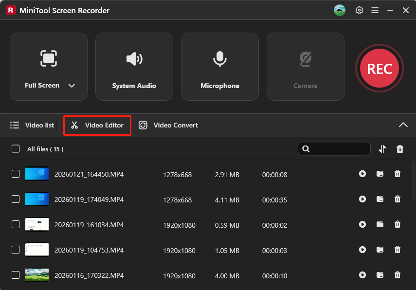416x290 pixels.
Task: Check the All files checkbox
Action: click(15, 149)
